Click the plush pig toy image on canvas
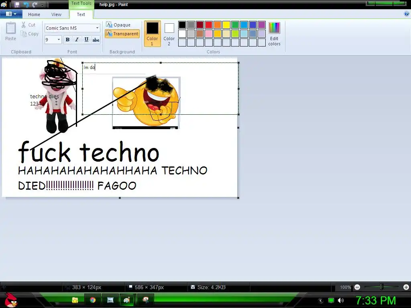411x308 pixels. pyautogui.click(x=57, y=96)
